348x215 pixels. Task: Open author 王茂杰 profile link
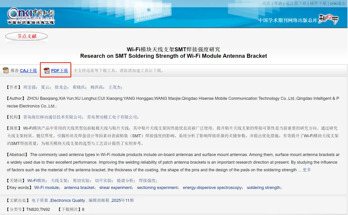point(114,87)
